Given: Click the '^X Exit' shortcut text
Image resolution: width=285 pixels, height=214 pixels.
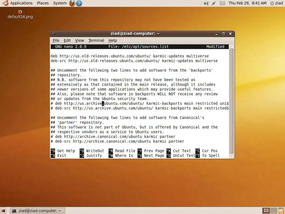Looking at the screenshot, I should (58, 155).
